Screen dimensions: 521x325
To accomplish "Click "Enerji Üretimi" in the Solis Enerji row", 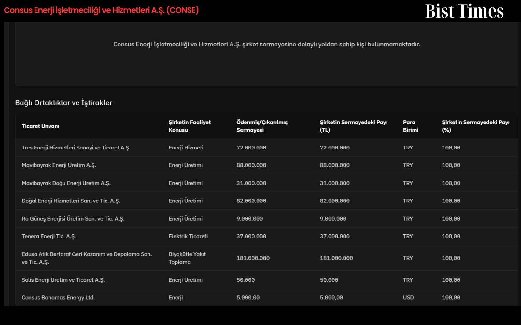I will 186,280.
